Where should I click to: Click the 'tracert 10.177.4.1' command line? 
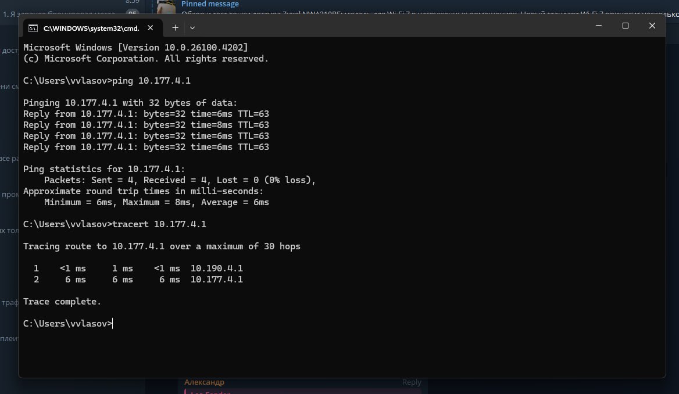tap(115, 224)
